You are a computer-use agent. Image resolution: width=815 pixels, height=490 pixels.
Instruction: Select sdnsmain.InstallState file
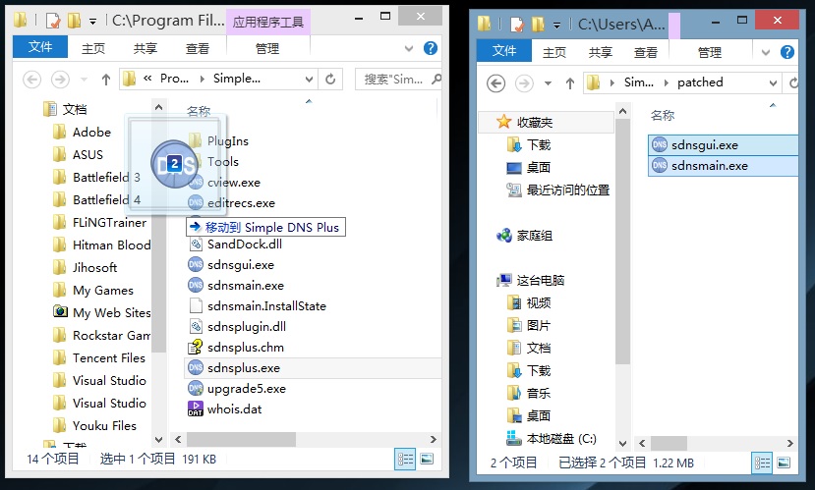point(258,305)
